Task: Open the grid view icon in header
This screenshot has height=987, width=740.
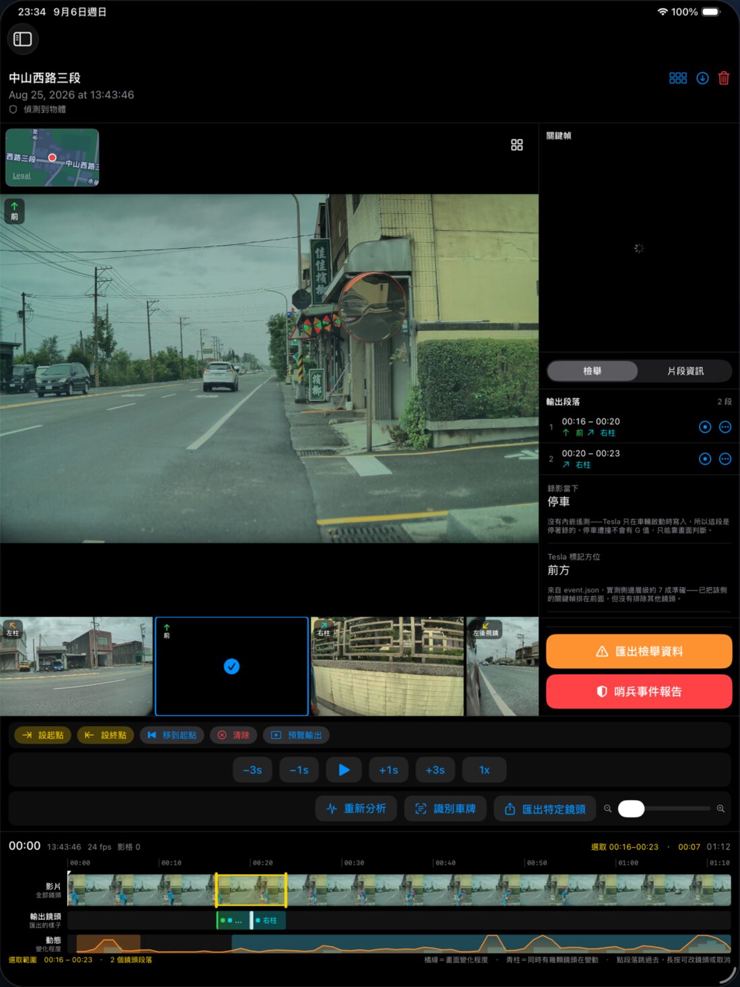Action: tap(678, 78)
